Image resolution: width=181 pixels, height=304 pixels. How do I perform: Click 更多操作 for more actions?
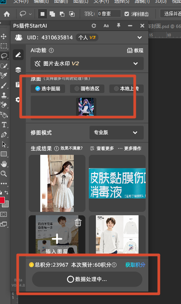tap(129, 148)
